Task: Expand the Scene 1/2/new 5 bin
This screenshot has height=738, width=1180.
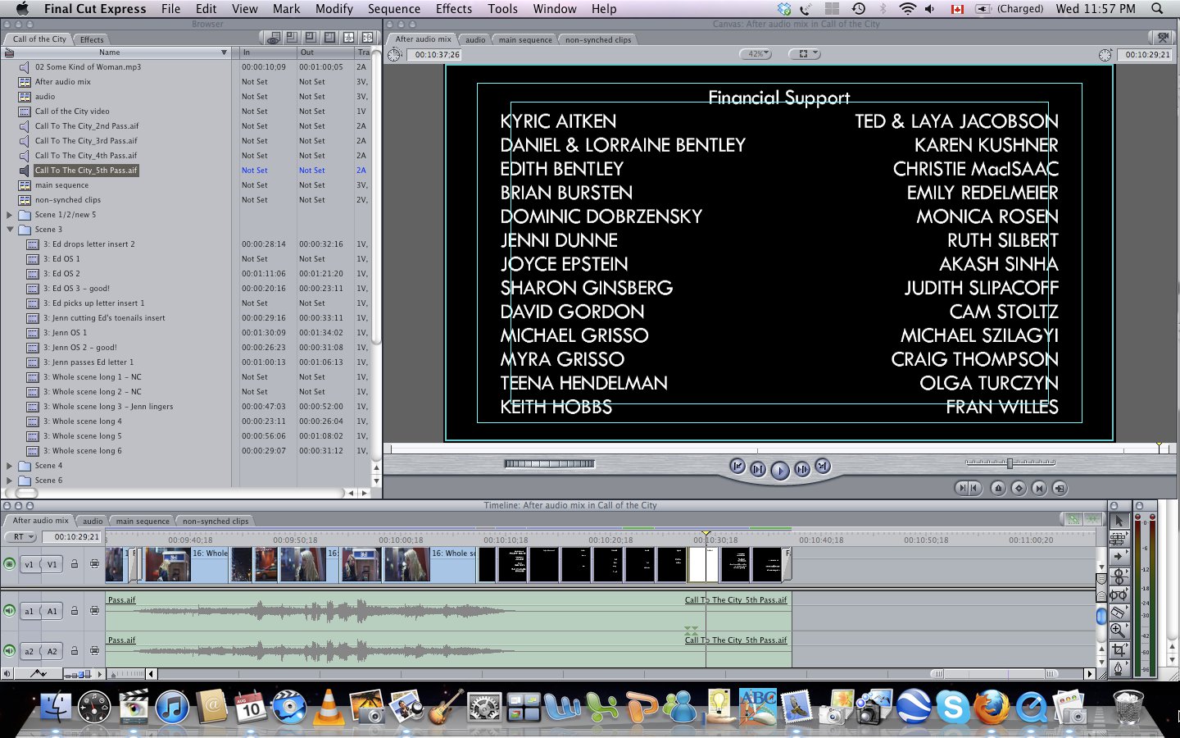Action: pyautogui.click(x=10, y=215)
